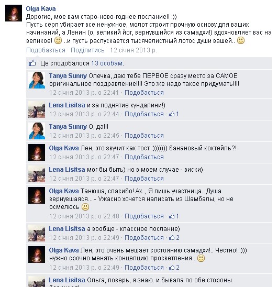The height and width of the screenshot is (287, 278).
Task: Click like count on 'классное послание' comment
Action: point(174,238)
